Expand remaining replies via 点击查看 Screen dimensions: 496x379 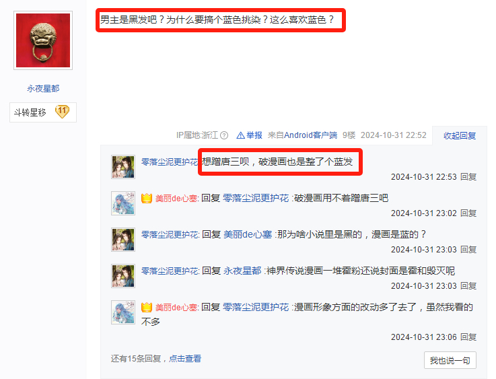(185, 358)
